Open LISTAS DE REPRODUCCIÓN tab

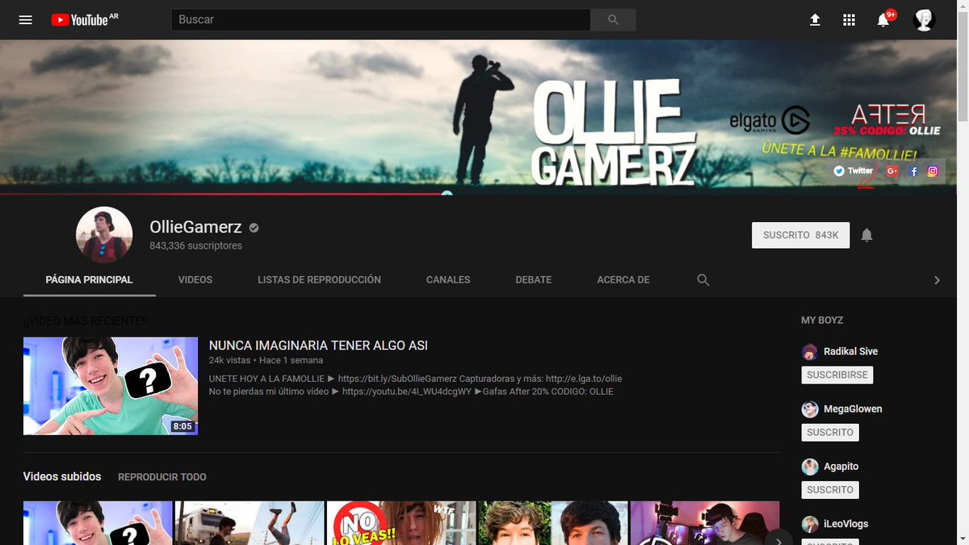(x=319, y=280)
